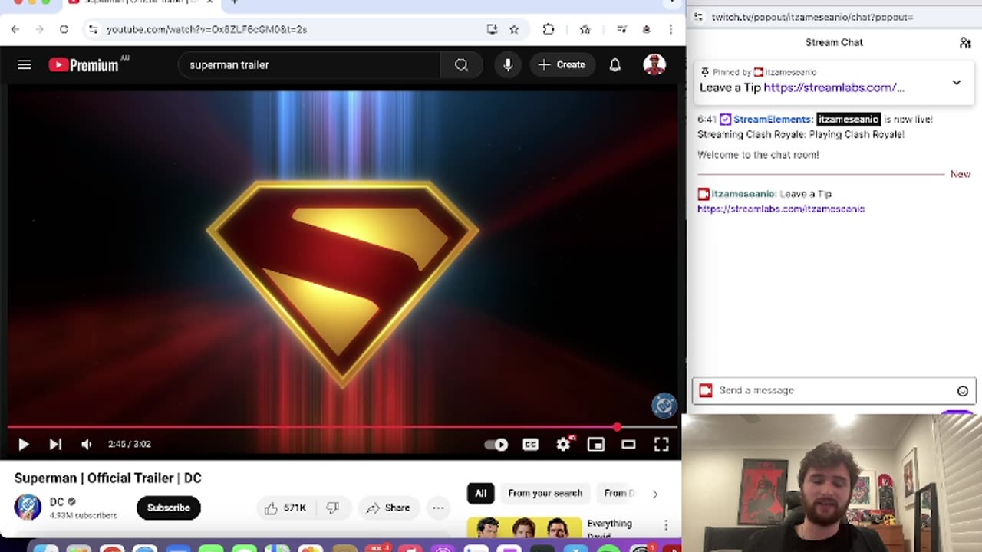Click YouTube address bar URL
This screenshot has height=552, width=982.
[x=206, y=29]
